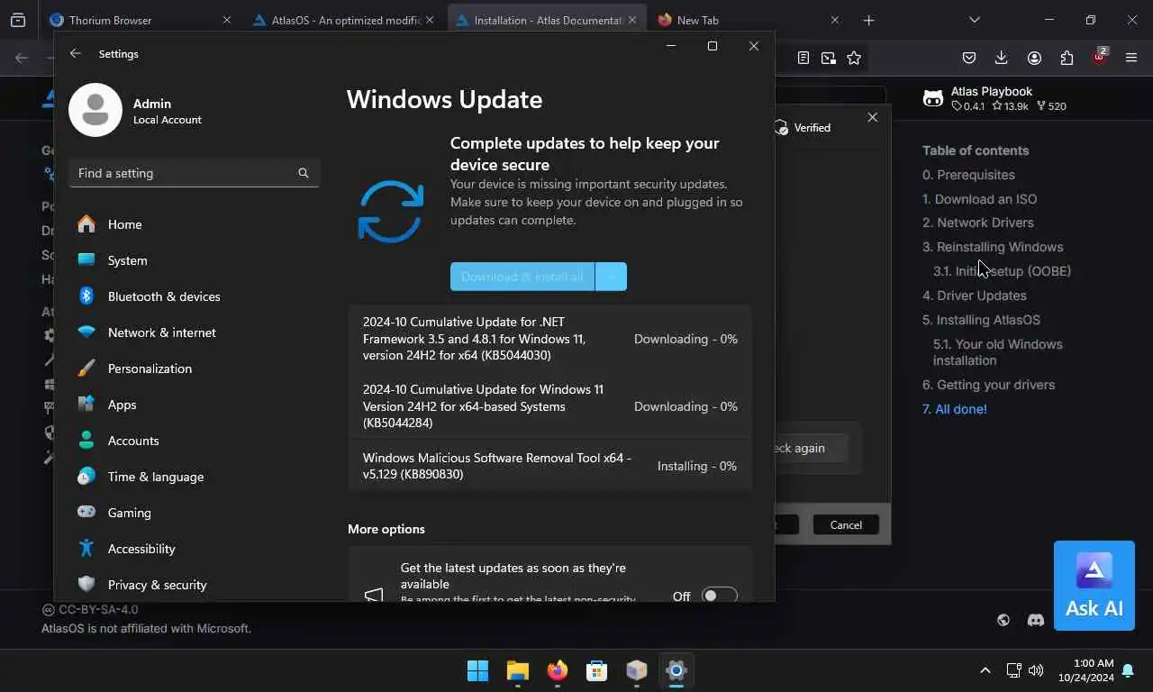Open Microsoft Store from the taskbar

596,670
